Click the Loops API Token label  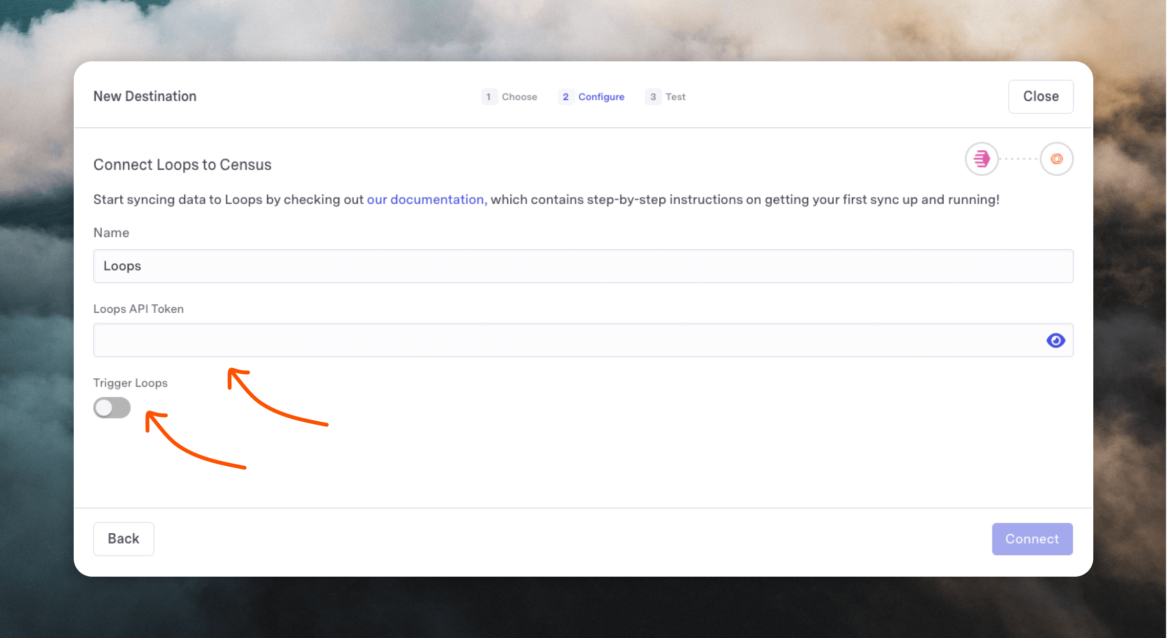point(138,309)
